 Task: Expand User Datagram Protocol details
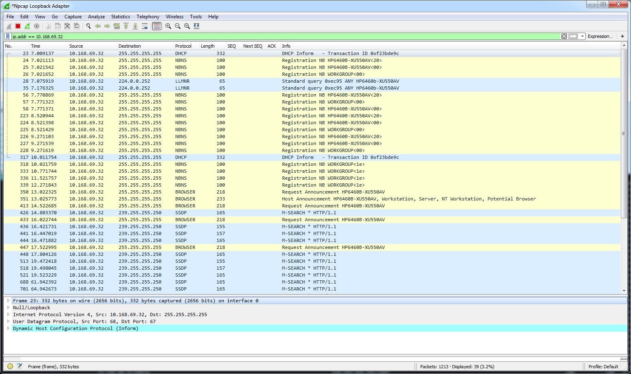[8, 321]
